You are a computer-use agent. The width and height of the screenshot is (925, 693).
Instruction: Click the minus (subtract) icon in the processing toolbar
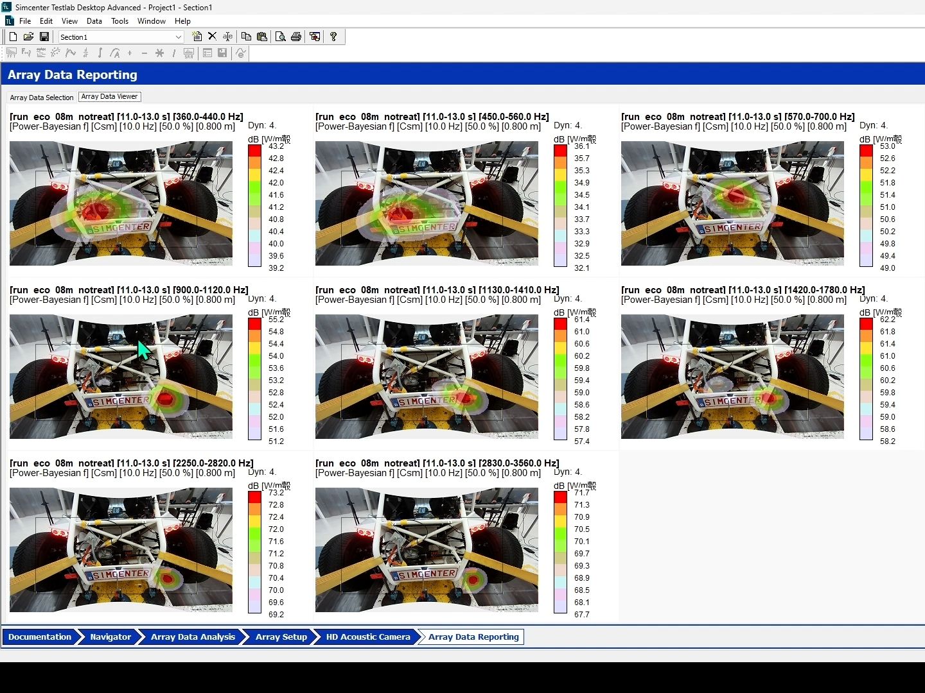click(145, 53)
